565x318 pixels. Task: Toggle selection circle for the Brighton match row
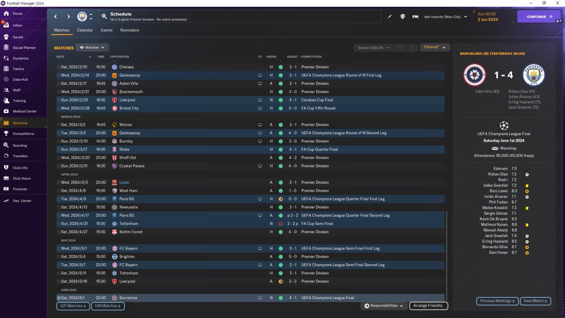pyautogui.click(x=58, y=257)
